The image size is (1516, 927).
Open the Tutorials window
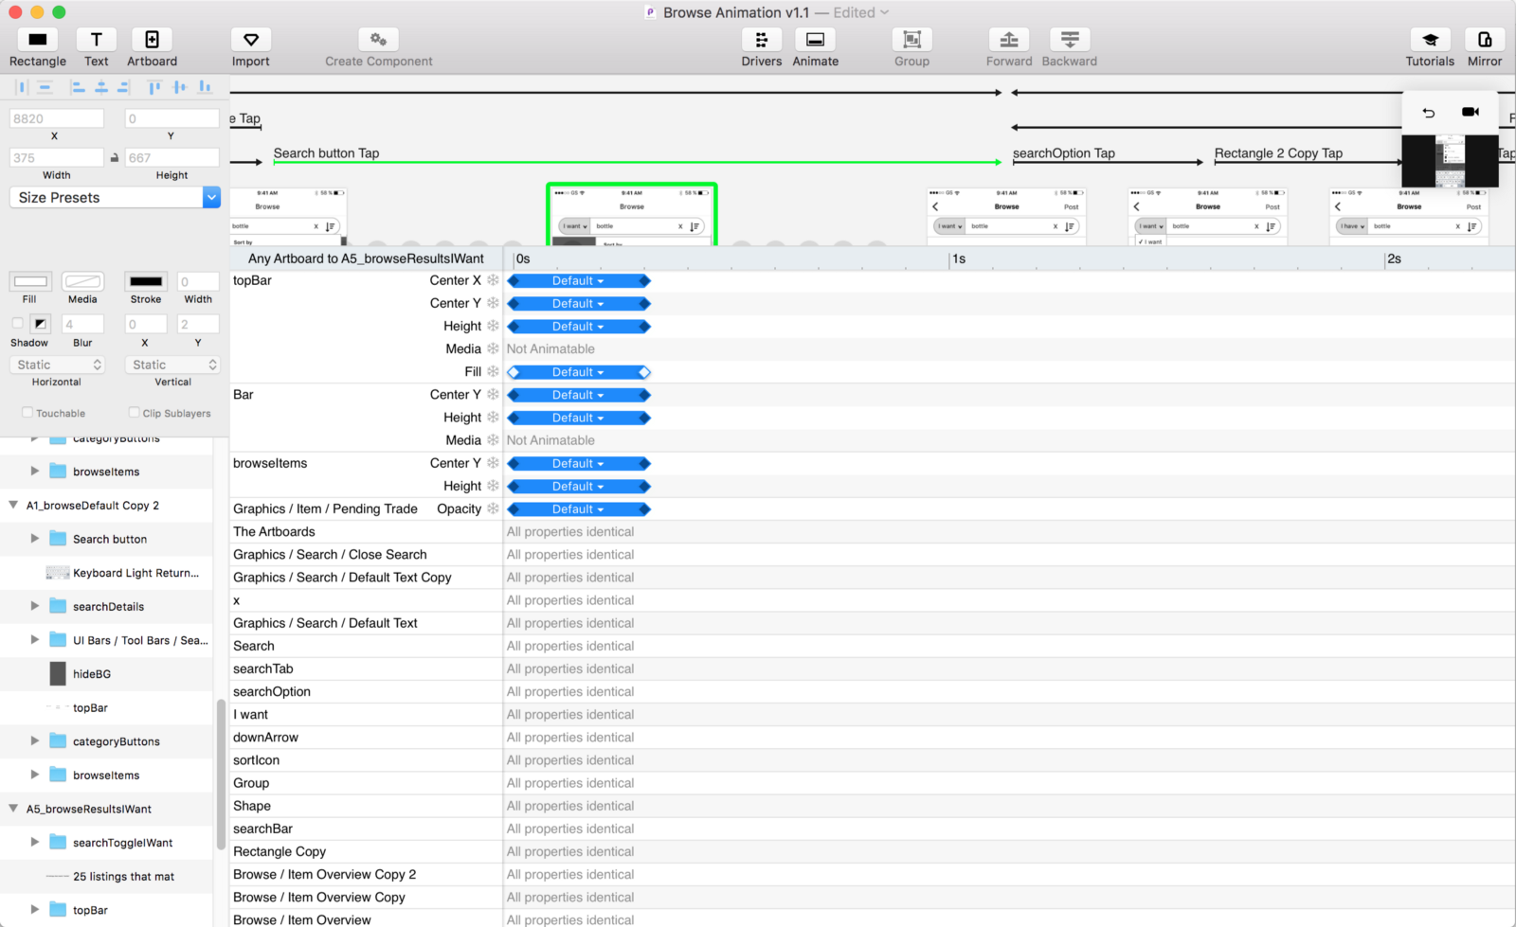[x=1429, y=40]
